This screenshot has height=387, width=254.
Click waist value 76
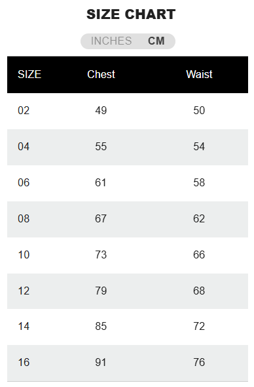click(x=199, y=362)
